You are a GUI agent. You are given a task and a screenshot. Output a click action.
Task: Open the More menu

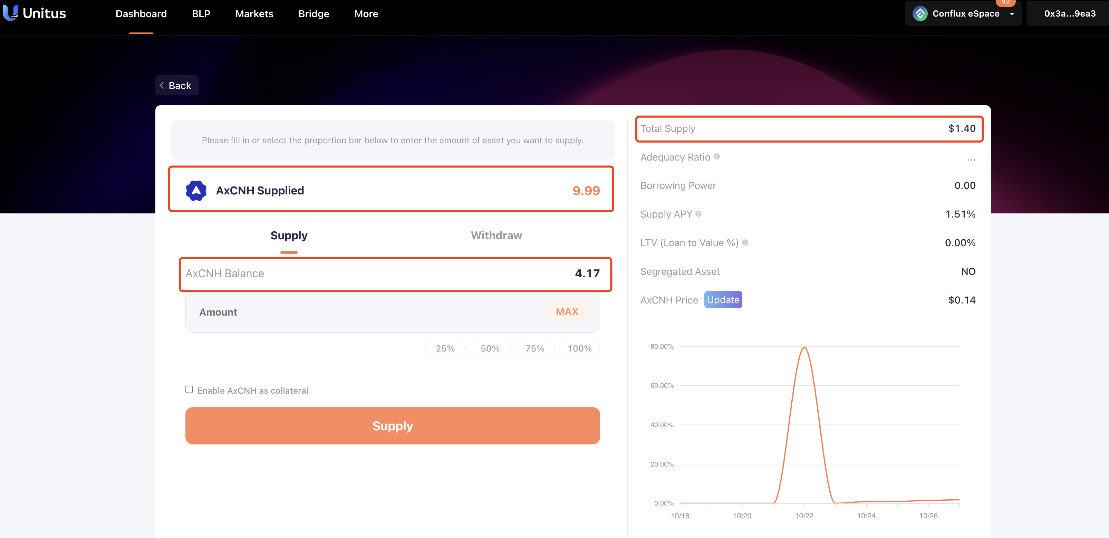click(366, 14)
